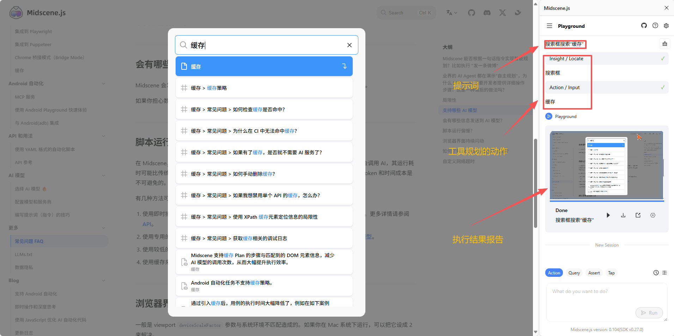This screenshot has height=336, width=674.
Task: Open the hamburger menu beside Playground
Action: 549,26
